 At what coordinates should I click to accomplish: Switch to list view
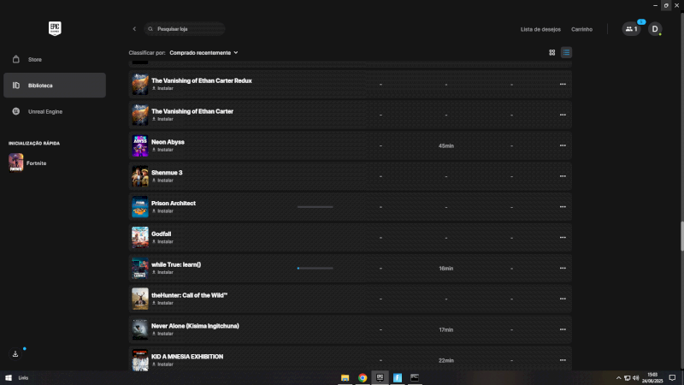566,52
